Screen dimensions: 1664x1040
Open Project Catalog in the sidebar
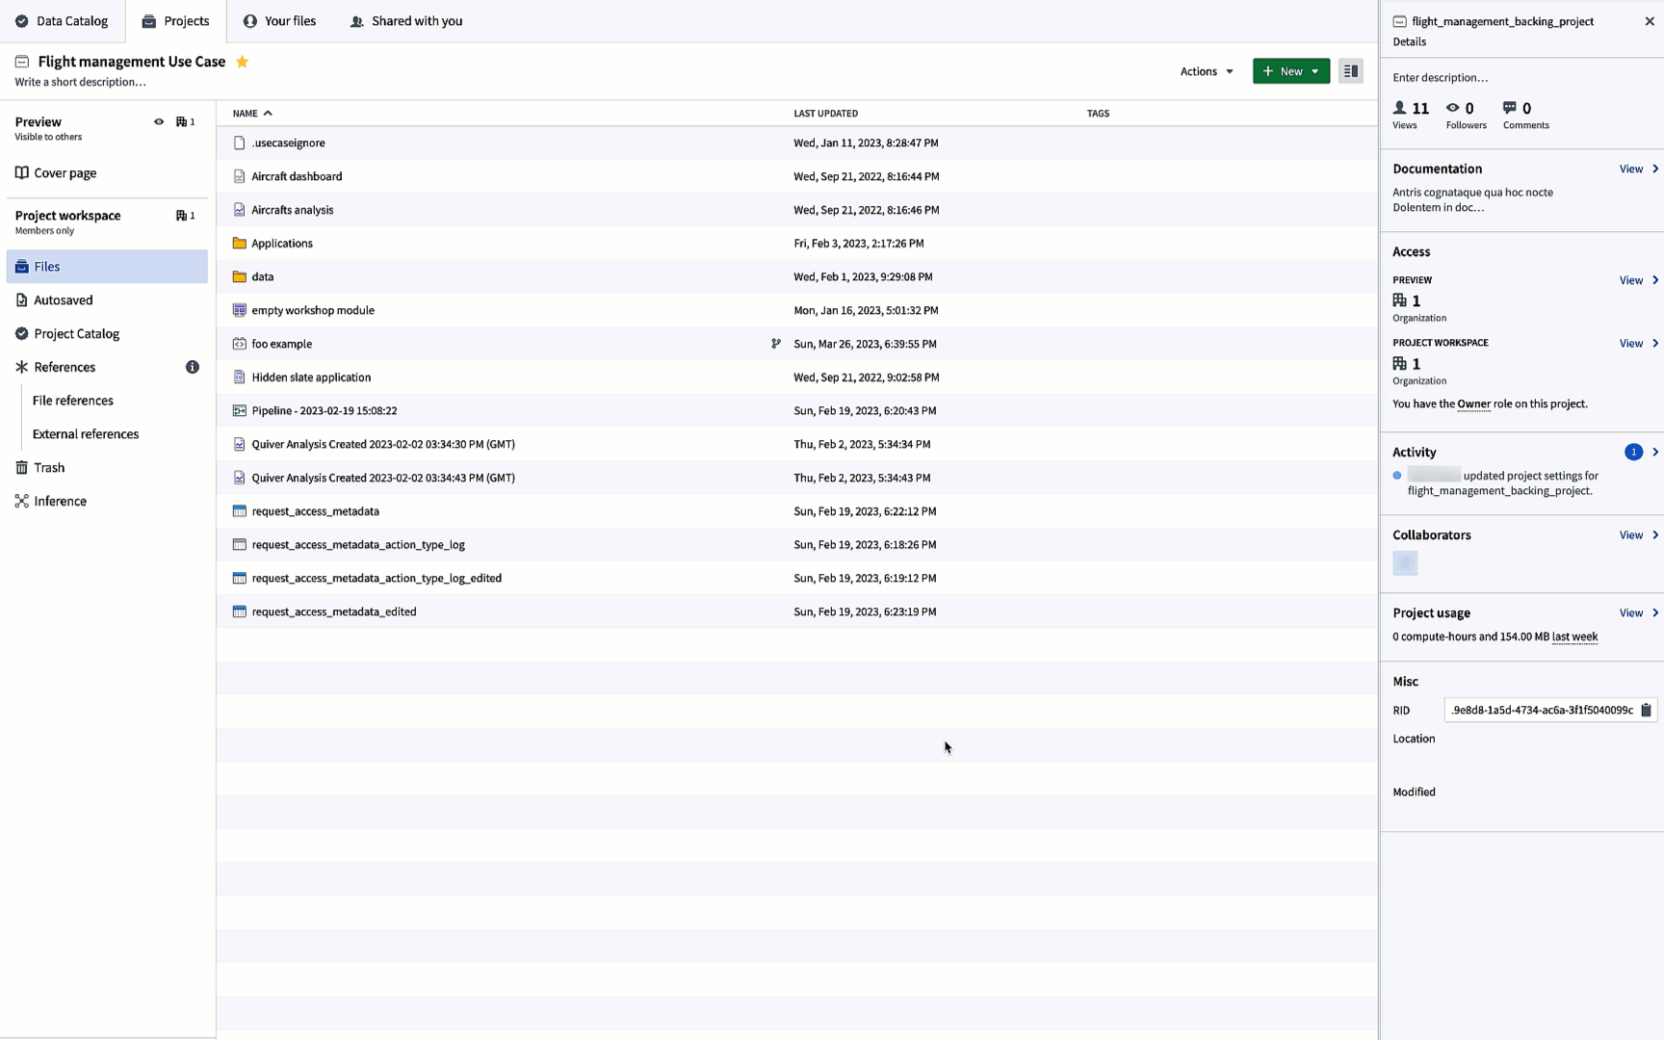tap(107, 334)
